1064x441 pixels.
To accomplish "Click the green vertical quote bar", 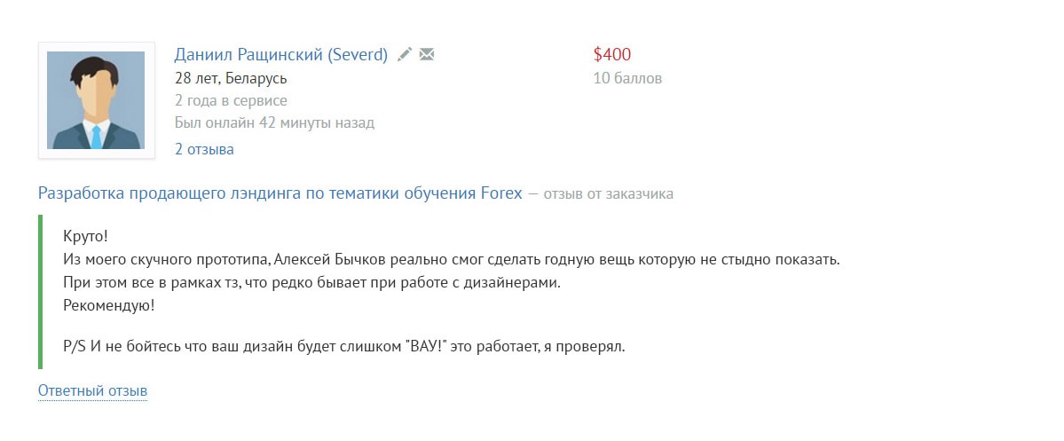I will 41,291.
